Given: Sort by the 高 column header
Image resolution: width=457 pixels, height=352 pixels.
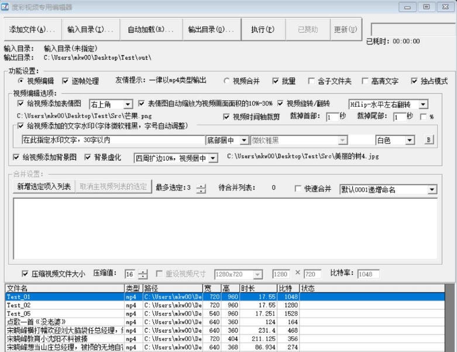Looking at the screenshot, I should (x=230, y=288).
